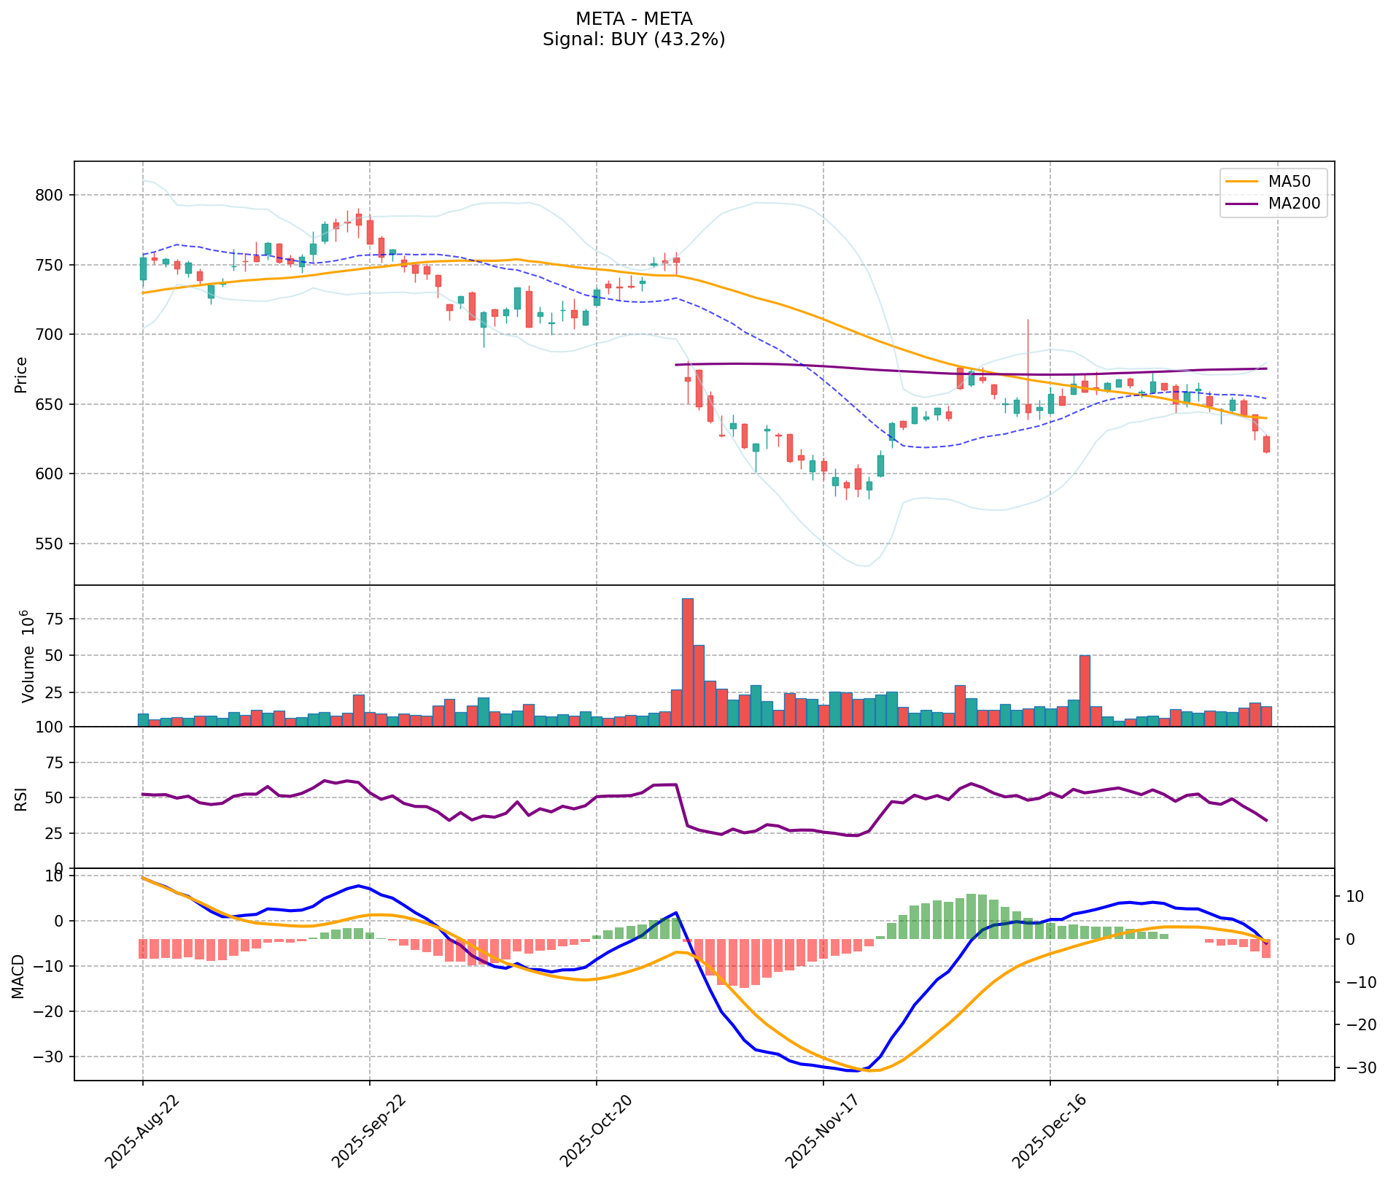Screen dimensions: 1388x1182
Task: Click the META - META chart title
Action: (x=633, y=19)
